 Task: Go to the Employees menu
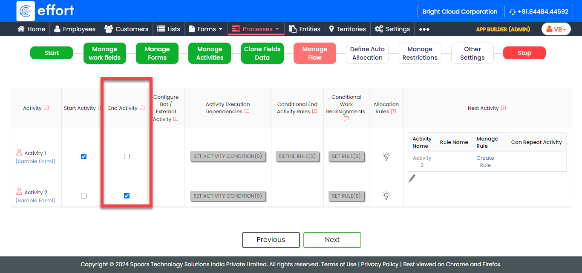75,29
